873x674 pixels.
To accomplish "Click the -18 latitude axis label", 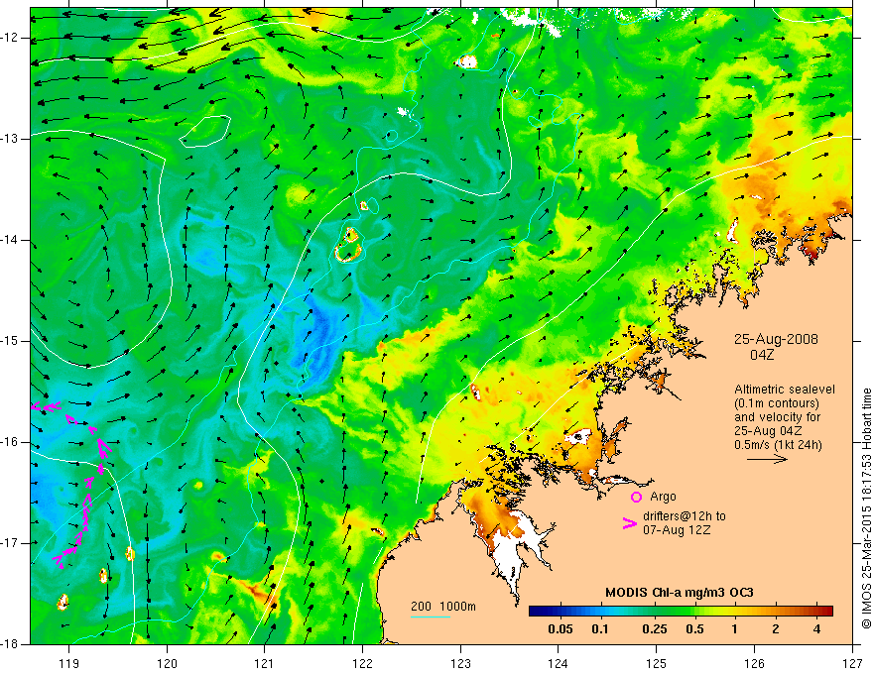I will (x=11, y=644).
